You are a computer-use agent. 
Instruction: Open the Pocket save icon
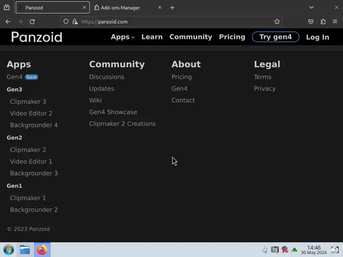(311, 22)
